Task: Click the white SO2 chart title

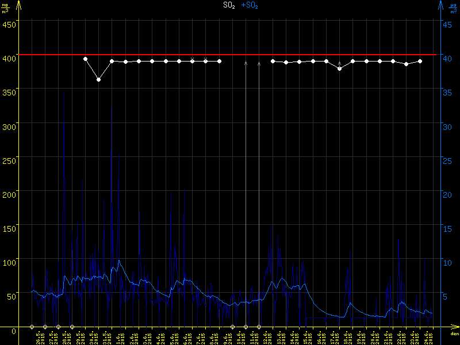Action: click(x=229, y=5)
